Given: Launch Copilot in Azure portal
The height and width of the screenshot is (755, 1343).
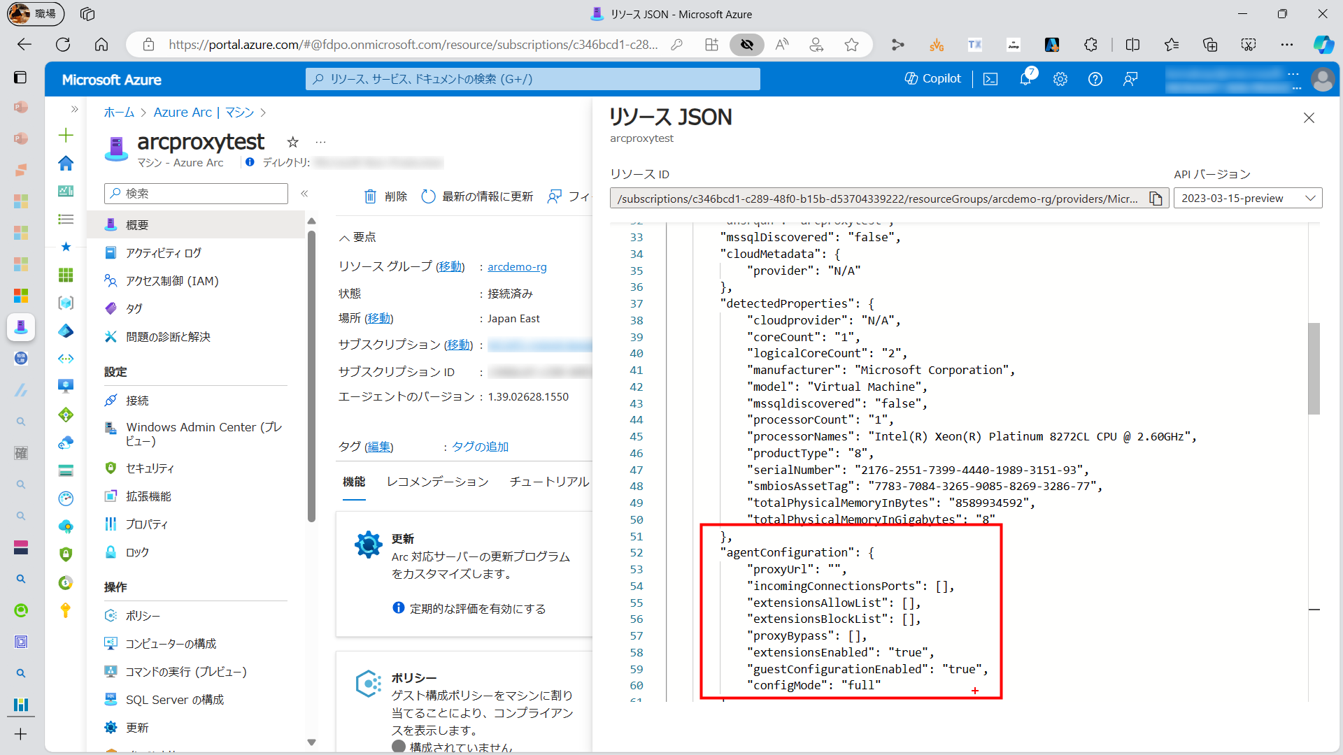Looking at the screenshot, I should click(933, 79).
